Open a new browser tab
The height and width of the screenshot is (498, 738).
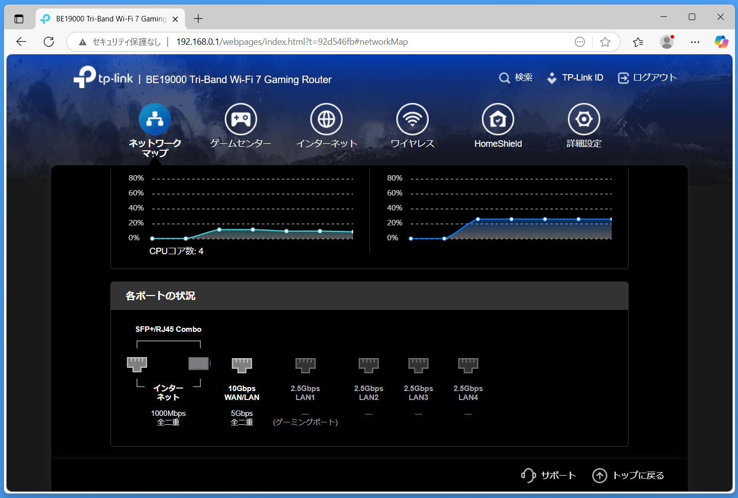point(198,19)
